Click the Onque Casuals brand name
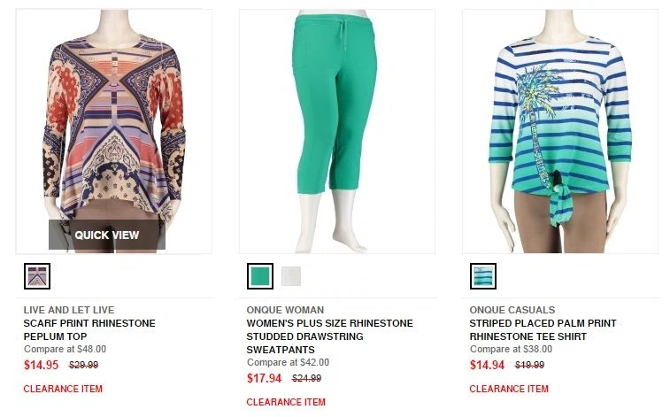Screen dimensions: 670x417 click(x=512, y=310)
